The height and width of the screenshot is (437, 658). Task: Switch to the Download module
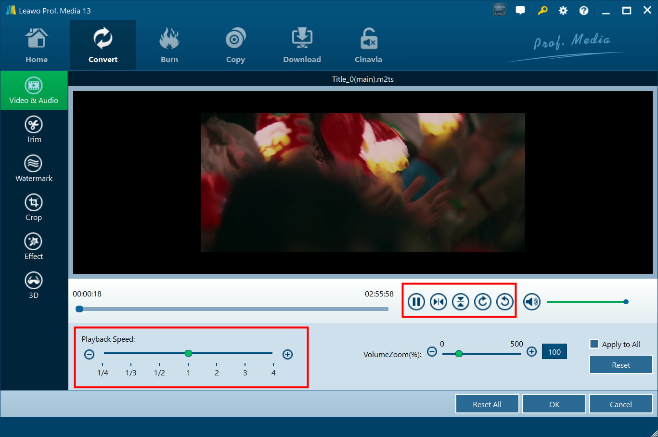(x=302, y=46)
